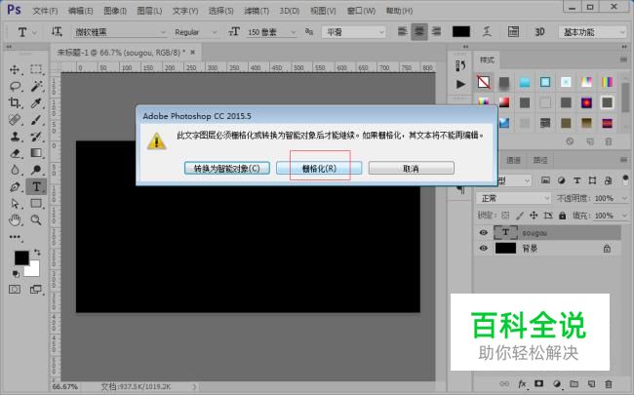Filter layers by type layers
This screenshot has width=634, height=395.
[577, 180]
